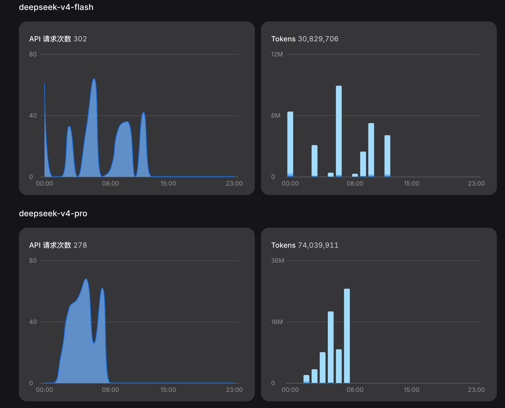This screenshot has height=408, width=505.
Task: Click the 12M axis label in flash Tokens chart
Action: pyautogui.click(x=277, y=54)
